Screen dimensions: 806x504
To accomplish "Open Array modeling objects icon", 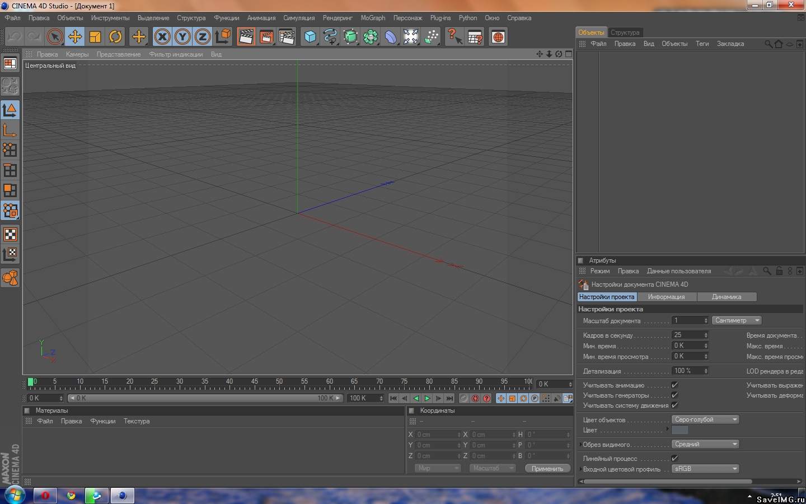I will tap(370, 37).
